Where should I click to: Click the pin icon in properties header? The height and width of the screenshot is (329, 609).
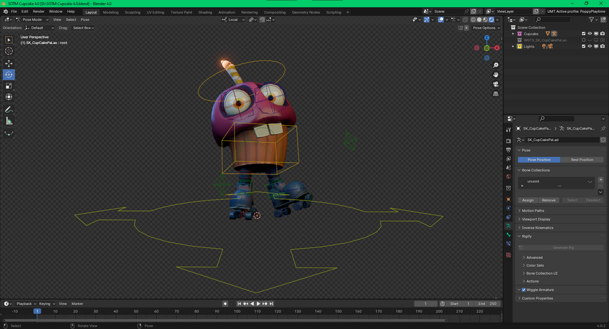point(603,128)
